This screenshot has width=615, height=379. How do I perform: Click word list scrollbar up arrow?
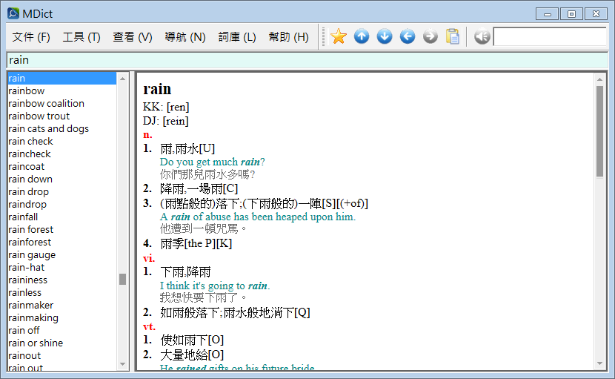(x=122, y=79)
